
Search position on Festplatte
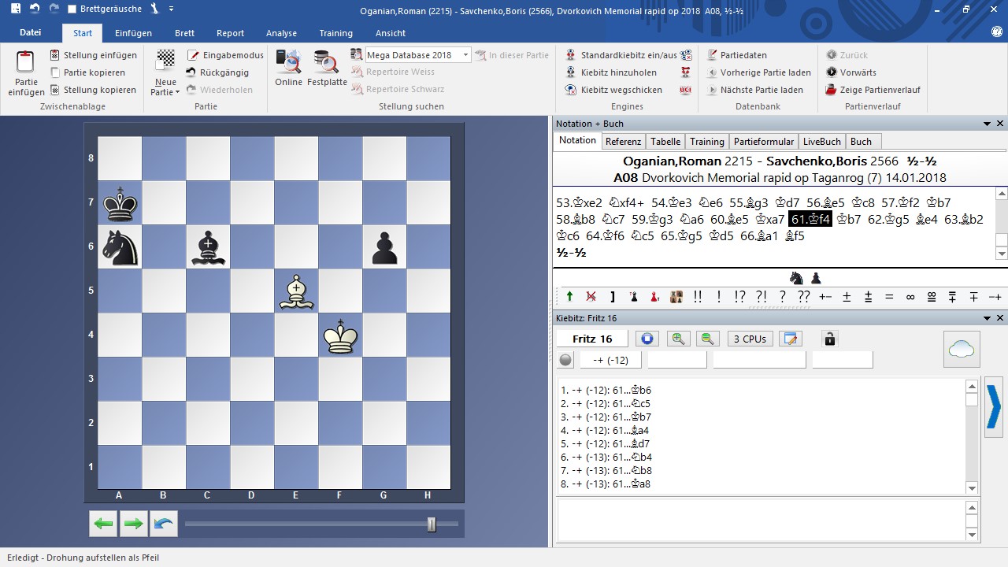pos(327,68)
